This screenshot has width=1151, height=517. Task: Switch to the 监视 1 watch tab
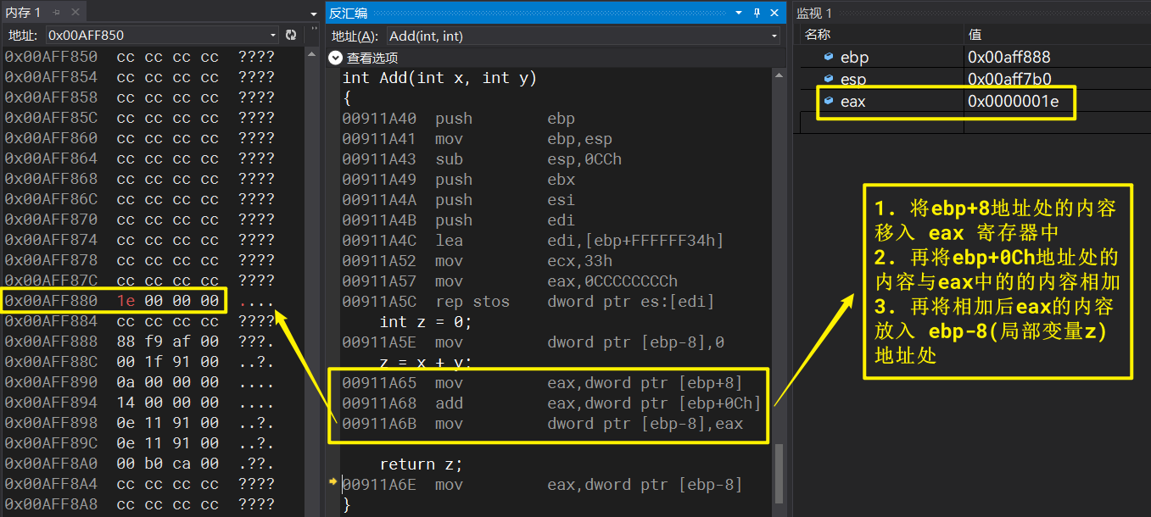pyautogui.click(x=814, y=13)
